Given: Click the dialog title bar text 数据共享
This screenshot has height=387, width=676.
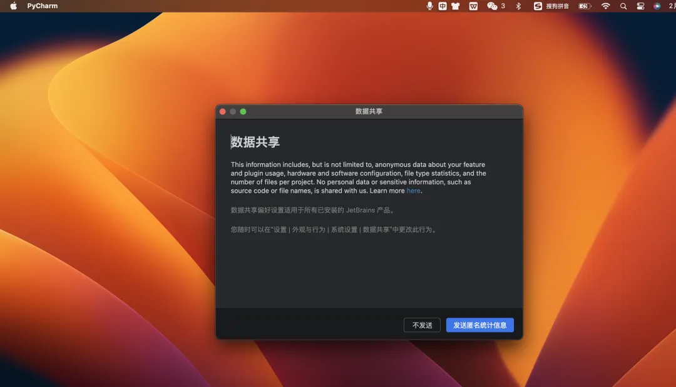Looking at the screenshot, I should point(369,111).
